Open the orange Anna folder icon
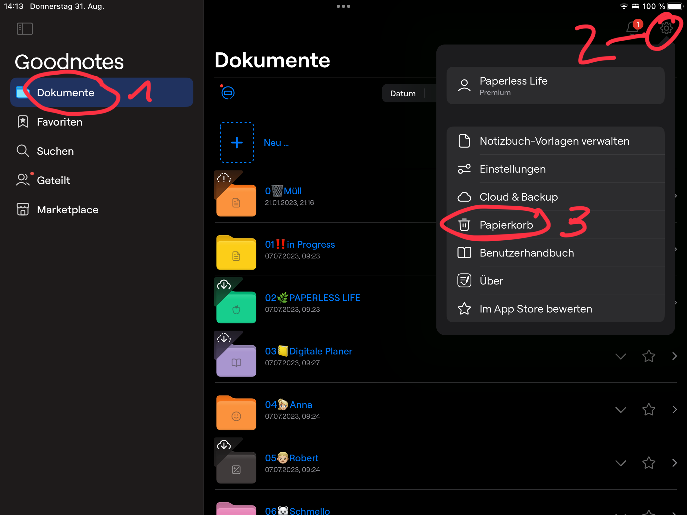The image size is (687, 515). tap(236, 413)
